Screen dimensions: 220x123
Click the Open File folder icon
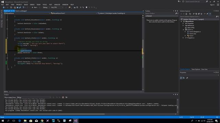click(15, 8)
